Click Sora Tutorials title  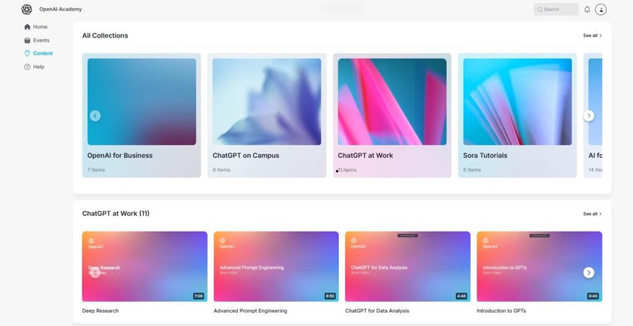[x=485, y=156]
